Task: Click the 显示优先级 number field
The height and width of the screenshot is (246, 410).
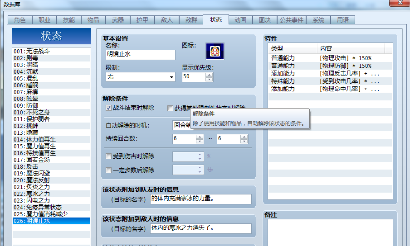Action: (194, 77)
